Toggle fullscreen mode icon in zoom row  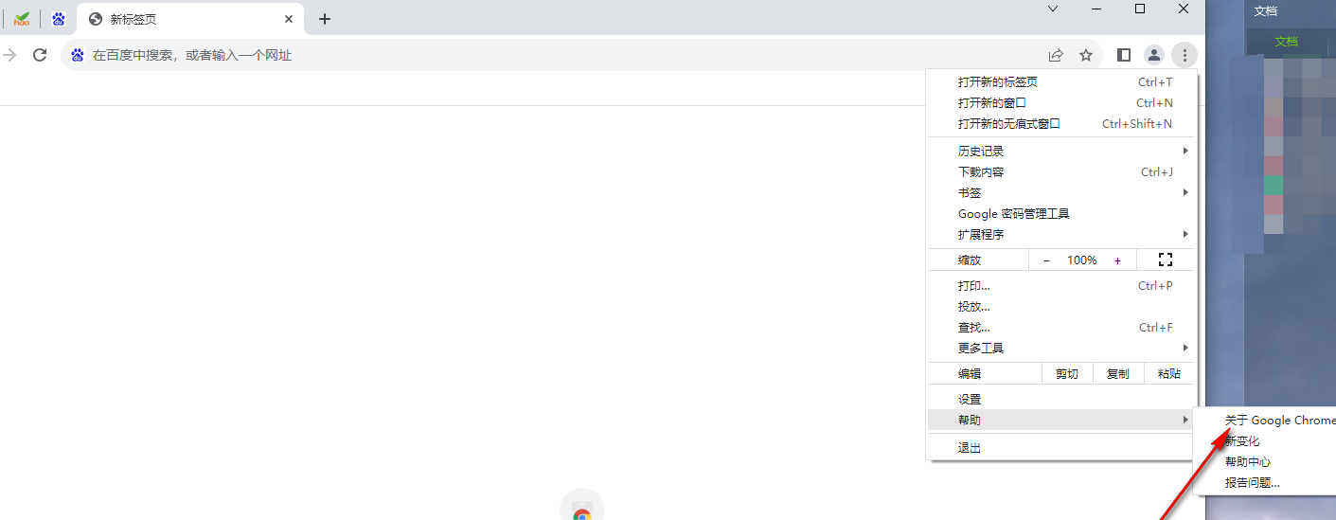point(1166,260)
